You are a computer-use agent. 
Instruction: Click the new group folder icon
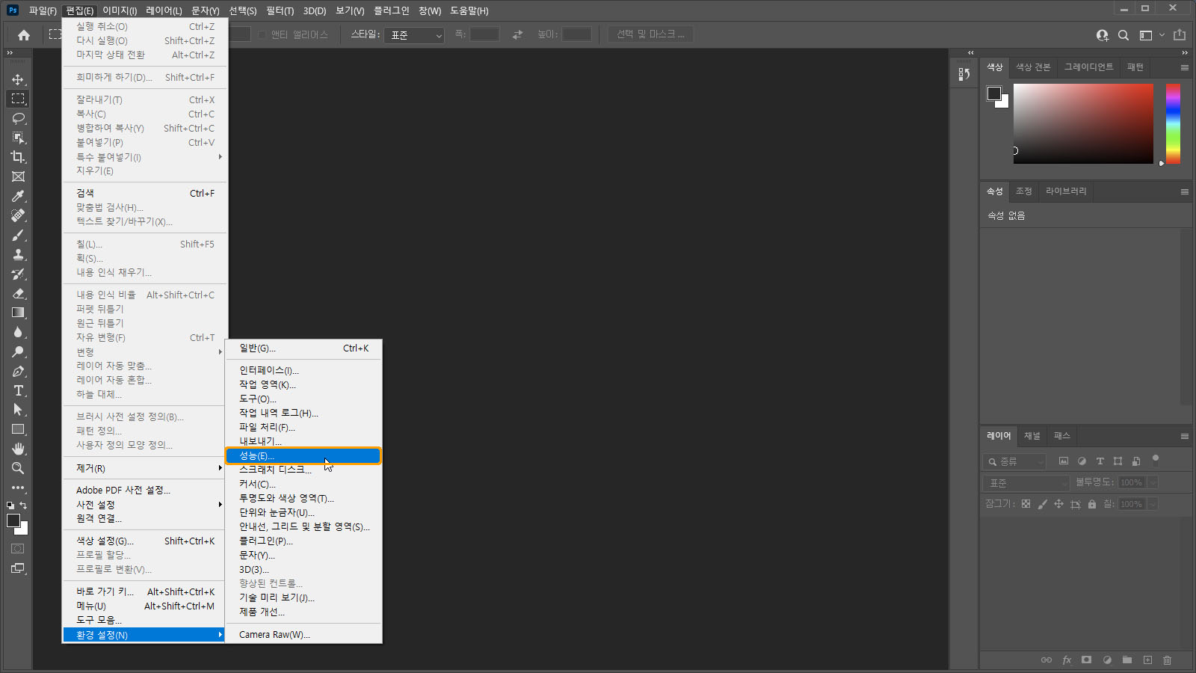[x=1127, y=660]
